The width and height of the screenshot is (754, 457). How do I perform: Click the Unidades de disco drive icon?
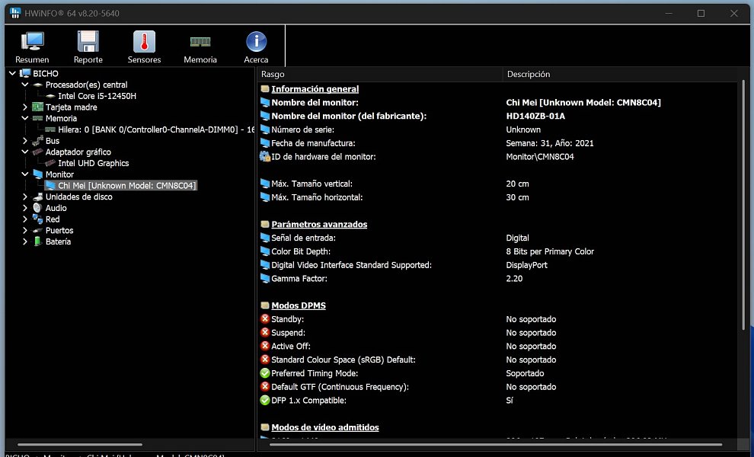(x=37, y=197)
